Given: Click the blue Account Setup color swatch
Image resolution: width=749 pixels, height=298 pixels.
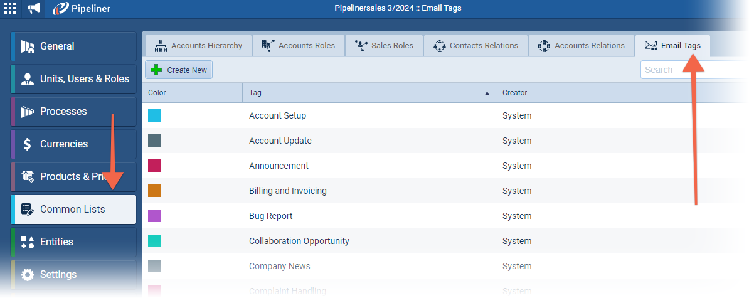Looking at the screenshot, I should [x=154, y=115].
